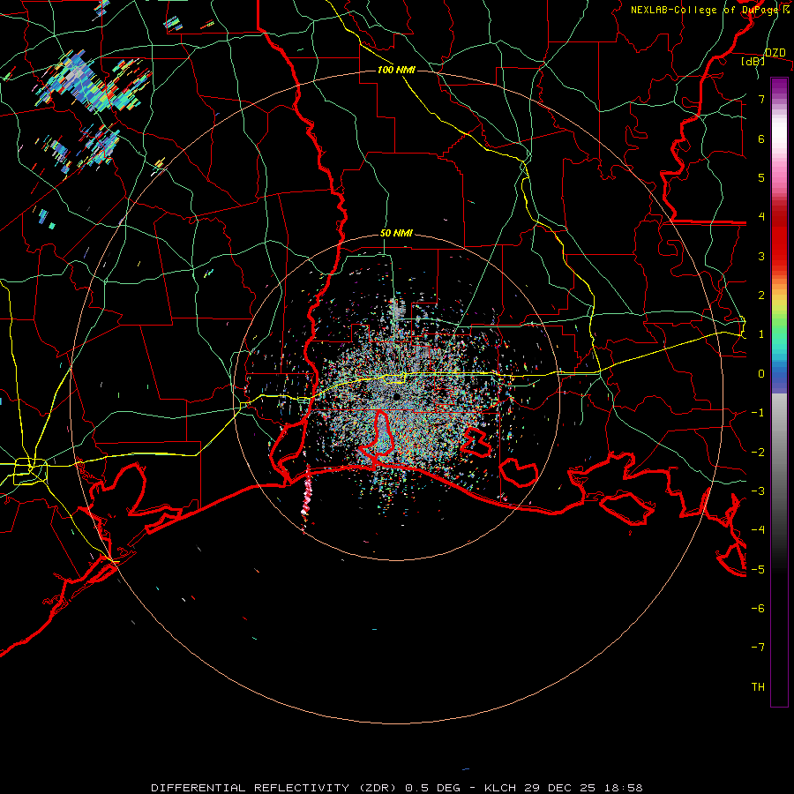This screenshot has height=794, width=794.
Task: Click the scale value -4
Action: [758, 530]
